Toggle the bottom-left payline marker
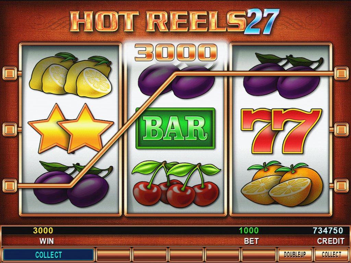351x263 pixels. 9,185
